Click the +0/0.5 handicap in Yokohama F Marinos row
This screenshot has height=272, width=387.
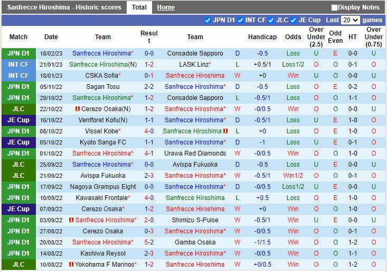point(262,265)
